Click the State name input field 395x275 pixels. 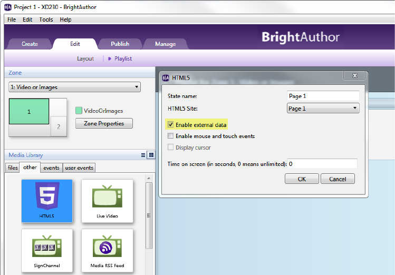[x=323, y=96]
